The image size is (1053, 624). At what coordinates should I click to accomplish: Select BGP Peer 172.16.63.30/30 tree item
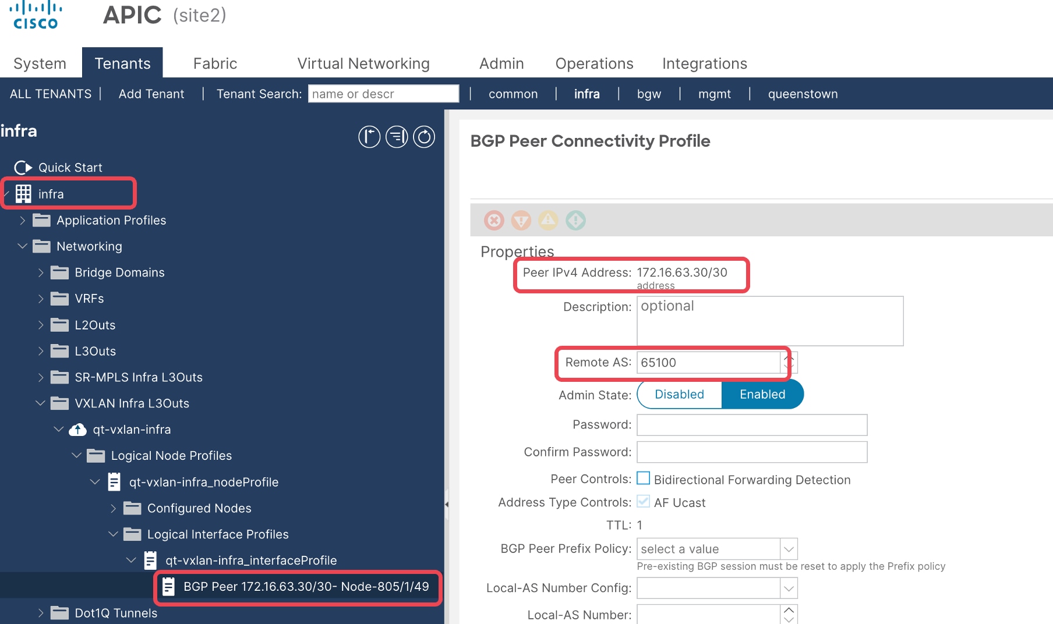[x=306, y=586]
